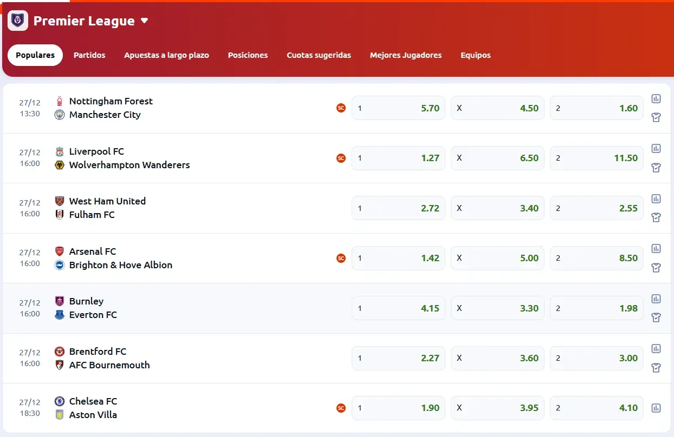Switch to the Partidos tab

click(x=89, y=55)
